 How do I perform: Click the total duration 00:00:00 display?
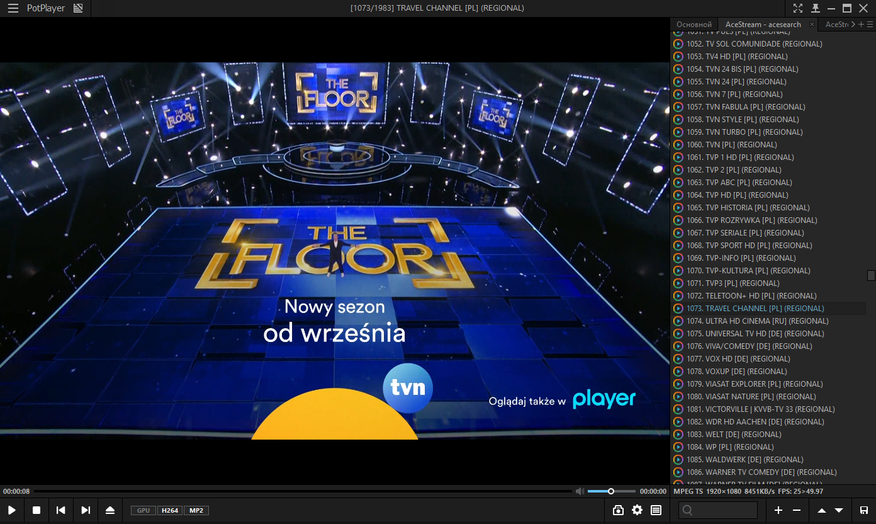tap(653, 491)
